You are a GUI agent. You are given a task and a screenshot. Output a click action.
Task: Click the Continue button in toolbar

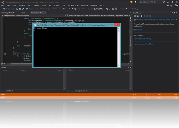(41, 9)
